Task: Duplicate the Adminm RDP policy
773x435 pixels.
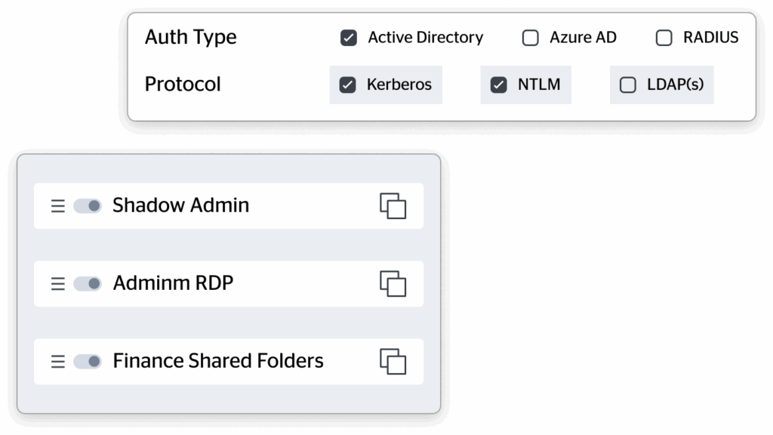Action: point(393,284)
